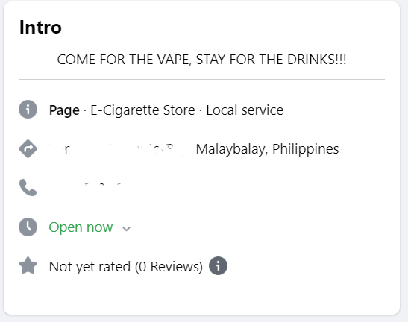Click the Intro section heading

[40, 27]
